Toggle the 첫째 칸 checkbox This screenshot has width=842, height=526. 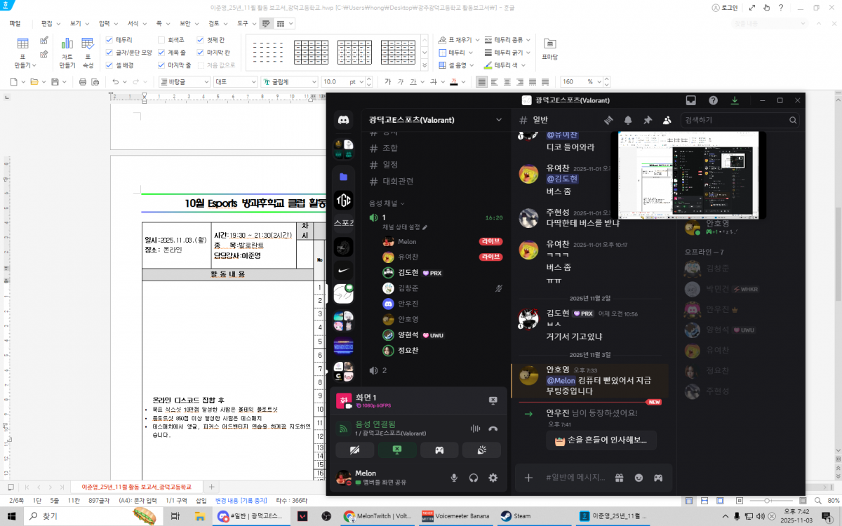(x=201, y=40)
